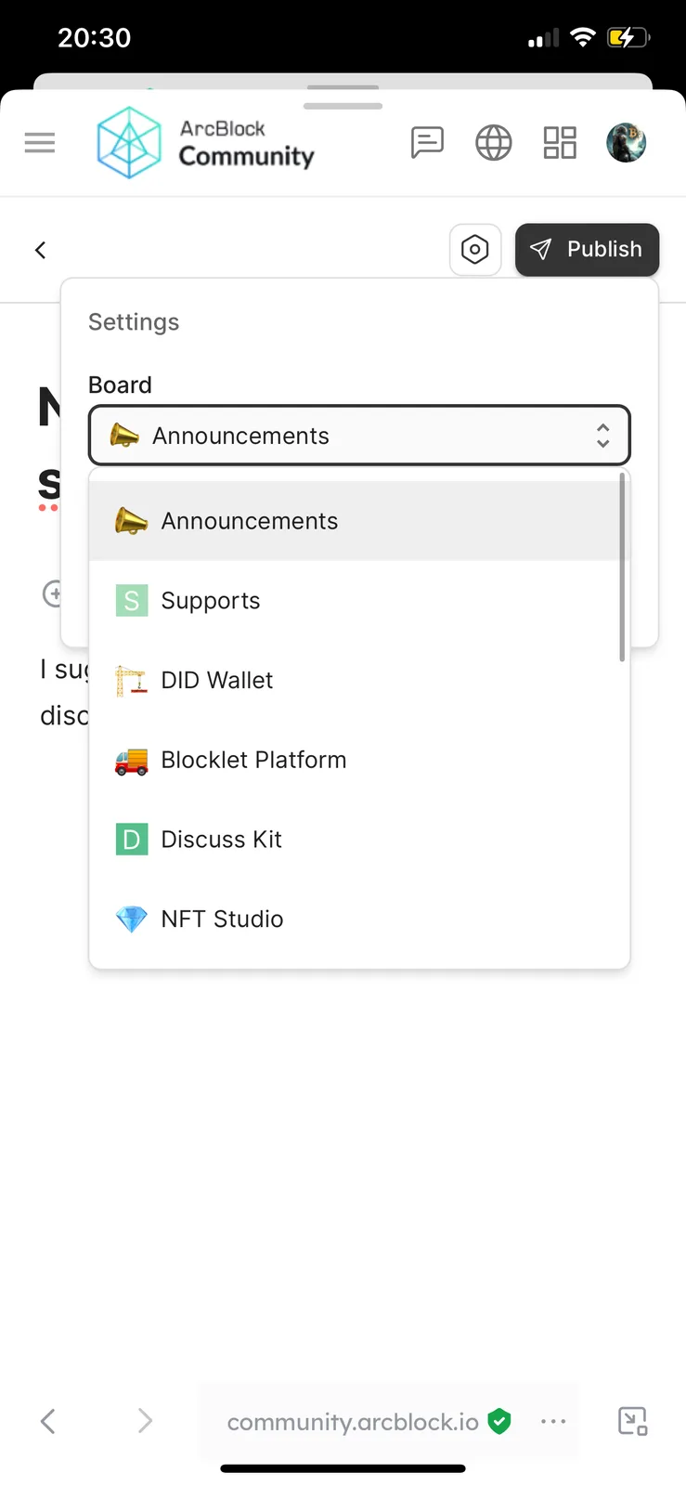Collapse the Board combo box arrows
686x1486 pixels.
603,436
